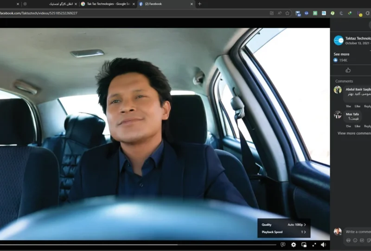Open the Extensions puzzle icon
The height and width of the screenshot is (251, 371).
368,13
